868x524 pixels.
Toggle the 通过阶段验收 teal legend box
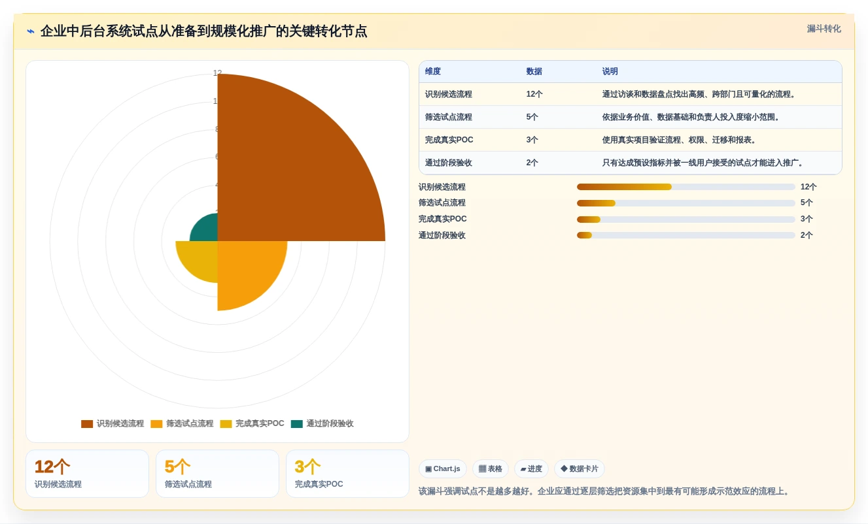[297, 424]
